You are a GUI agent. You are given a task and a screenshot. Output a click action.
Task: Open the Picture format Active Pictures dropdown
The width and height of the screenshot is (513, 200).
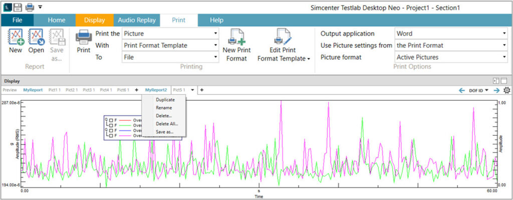pyautogui.click(x=451, y=57)
